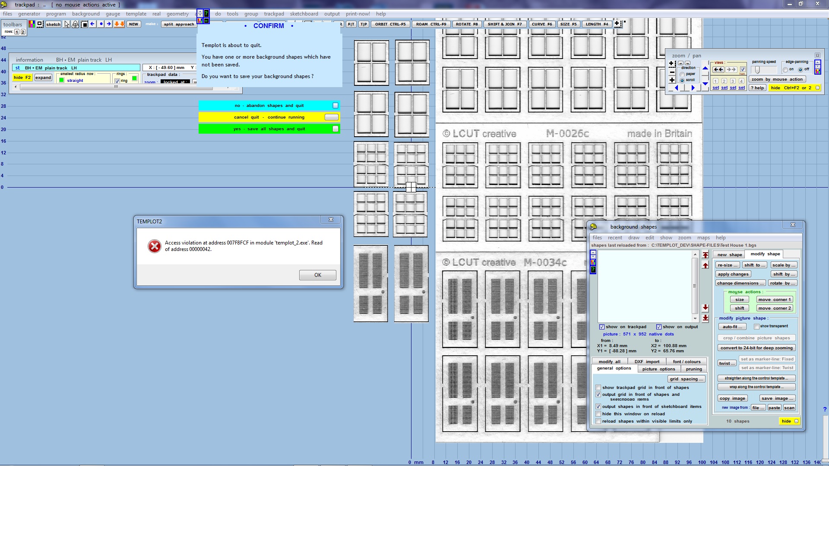829x536 pixels.
Task: Toggle show transparent checkbox
Action: (756, 326)
